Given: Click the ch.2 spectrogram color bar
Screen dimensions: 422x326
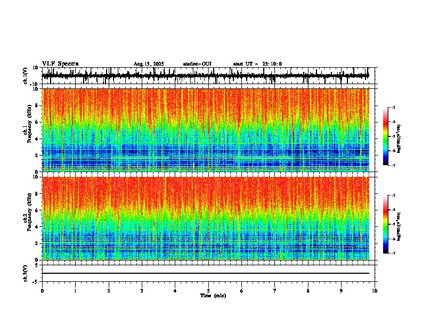Looking at the screenshot, I should (x=386, y=224).
